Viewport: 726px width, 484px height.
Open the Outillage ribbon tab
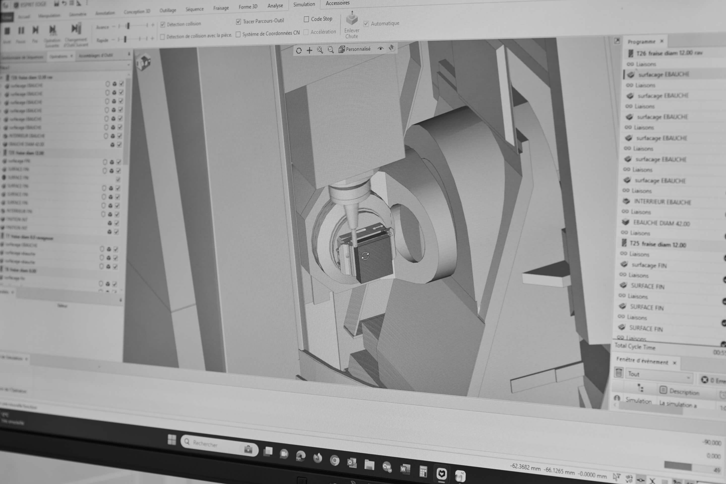tap(168, 10)
